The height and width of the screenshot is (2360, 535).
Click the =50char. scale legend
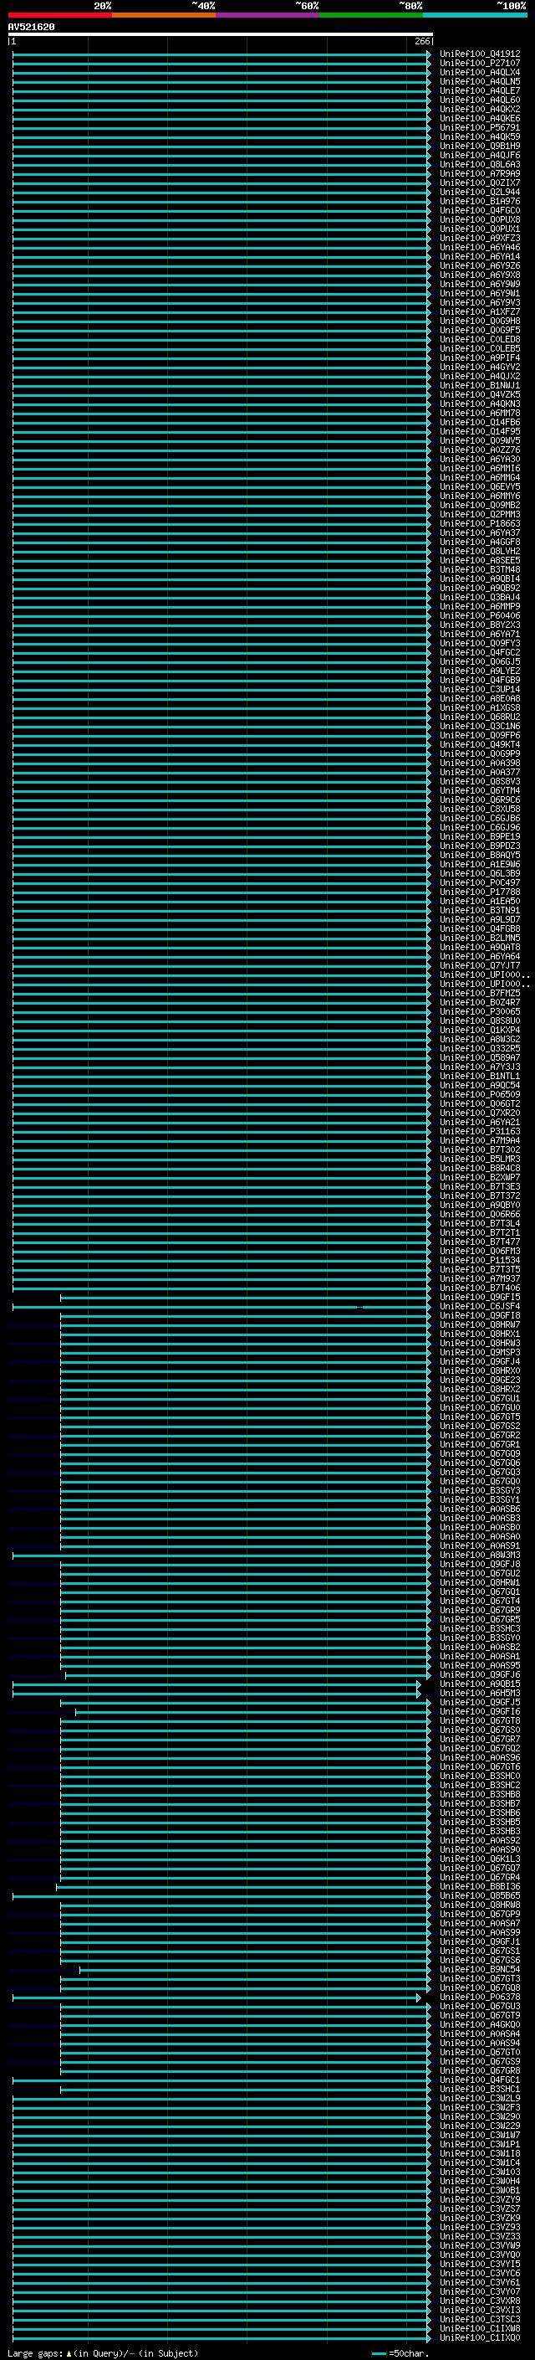[x=400, y=2353]
